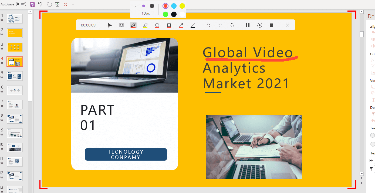Jump to next slide with double-down arrow
Viewport: 375px width, 193px height.
click(x=362, y=183)
